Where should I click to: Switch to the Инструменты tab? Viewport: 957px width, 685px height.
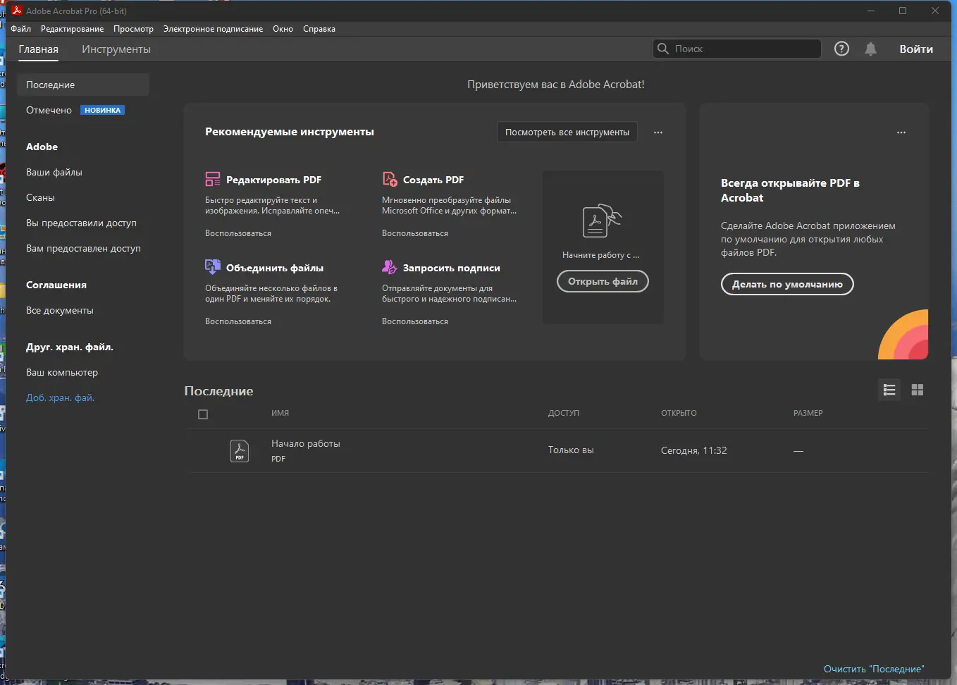(x=116, y=49)
